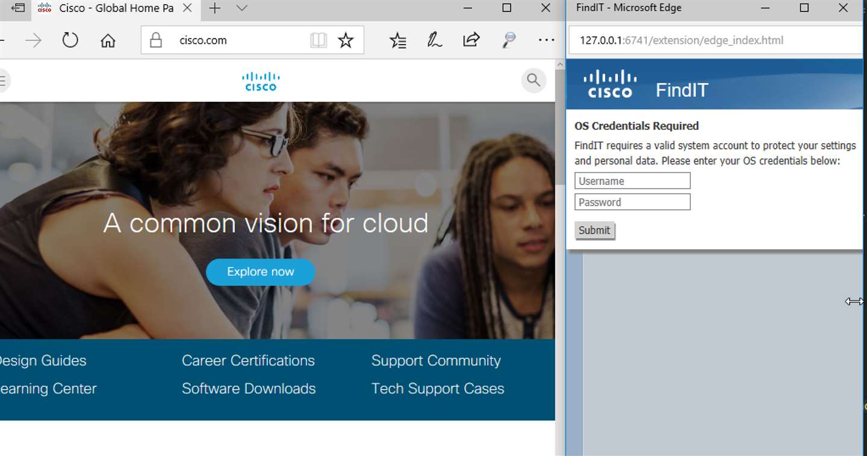Image resolution: width=867 pixels, height=456 pixels.
Task: Focus the Username field in FindIT
Action: click(632, 181)
